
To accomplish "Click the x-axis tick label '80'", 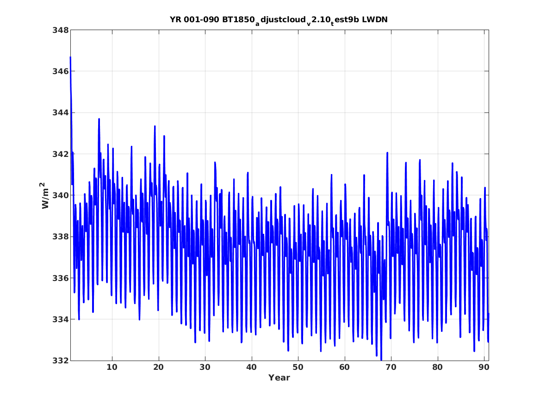I will tap(437, 368).
